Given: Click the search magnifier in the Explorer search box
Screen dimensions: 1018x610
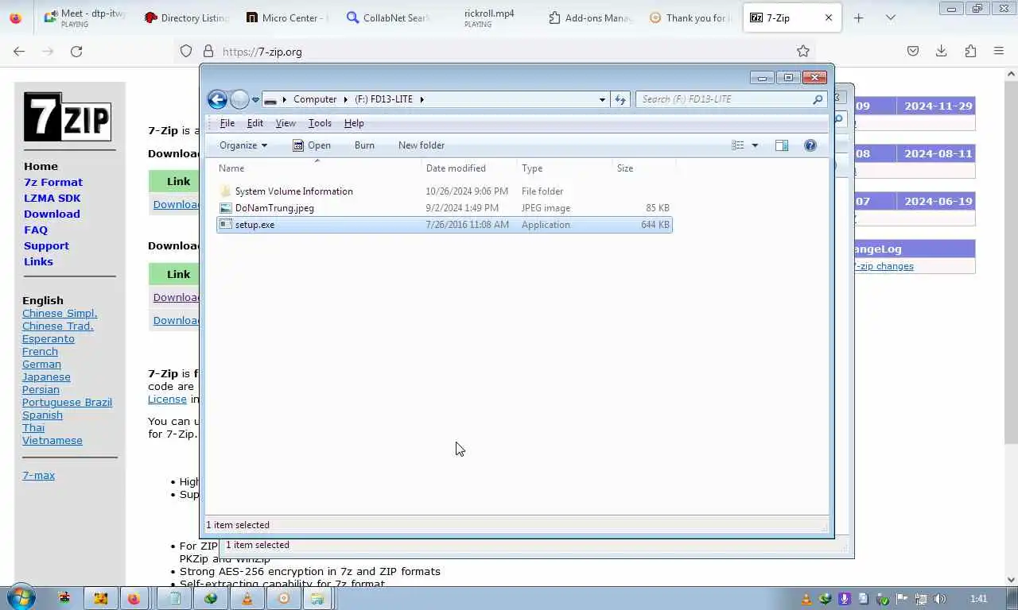Looking at the screenshot, I should click(818, 99).
